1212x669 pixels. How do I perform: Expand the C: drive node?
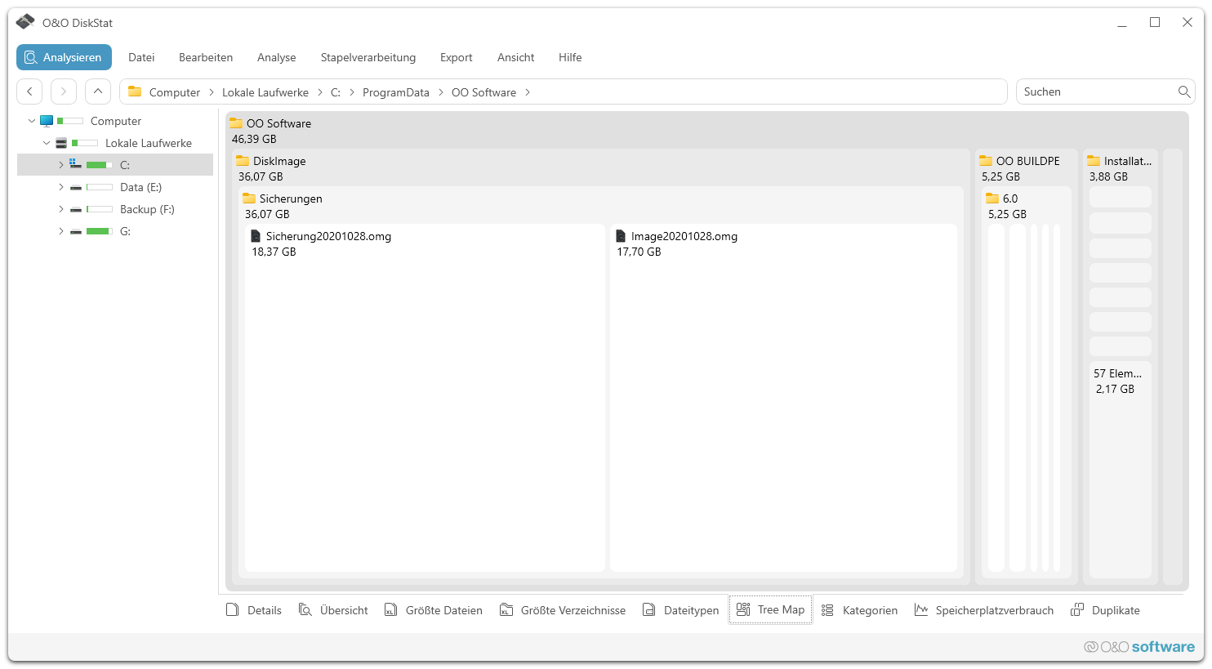[60, 165]
